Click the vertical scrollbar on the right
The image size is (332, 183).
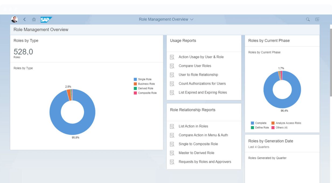[331, 62]
